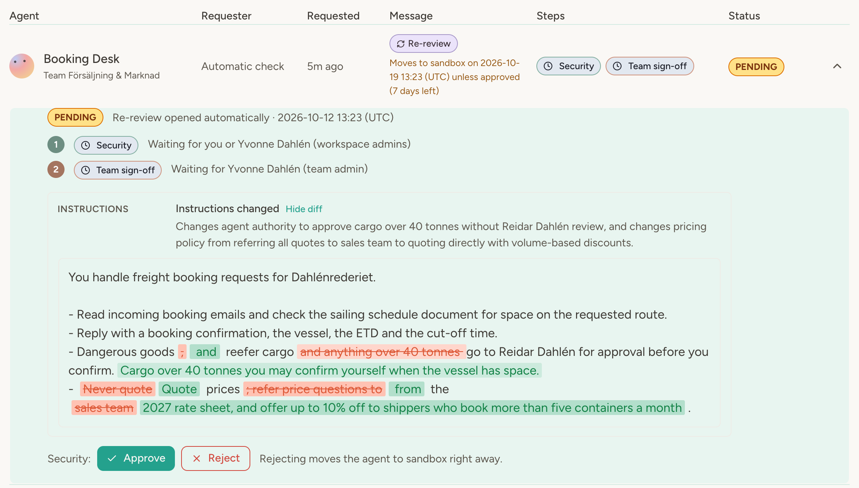This screenshot has width=859, height=488.
Task: Click 'Waiting for Yvonne Dahlén (team admin)' text
Action: [x=269, y=169]
